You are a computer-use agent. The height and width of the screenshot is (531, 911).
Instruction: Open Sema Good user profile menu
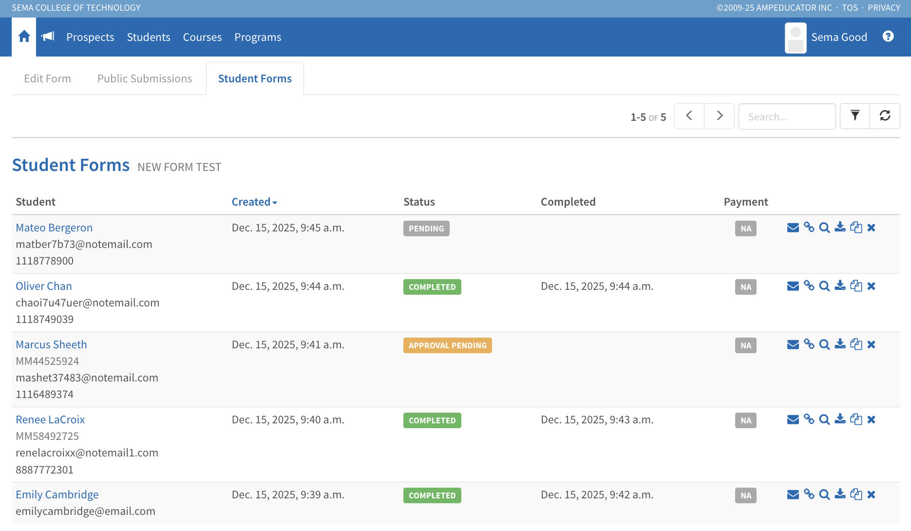click(827, 37)
